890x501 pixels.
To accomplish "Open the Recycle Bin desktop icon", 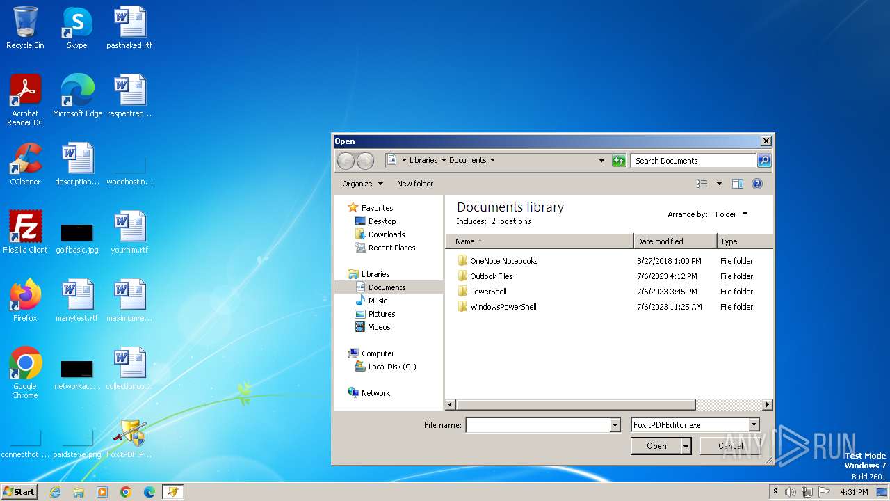I will point(25,28).
